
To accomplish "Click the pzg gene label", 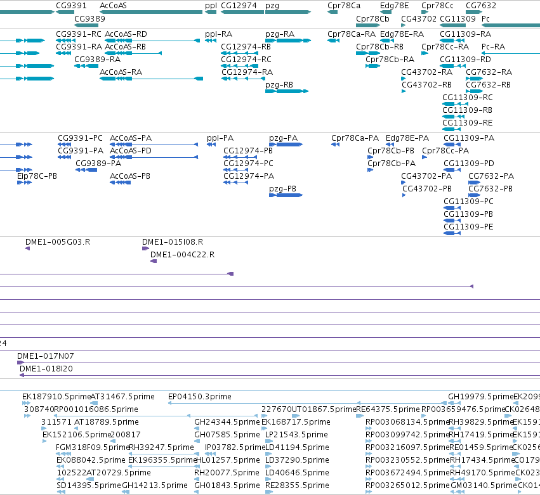I will pyautogui.click(x=272, y=6).
